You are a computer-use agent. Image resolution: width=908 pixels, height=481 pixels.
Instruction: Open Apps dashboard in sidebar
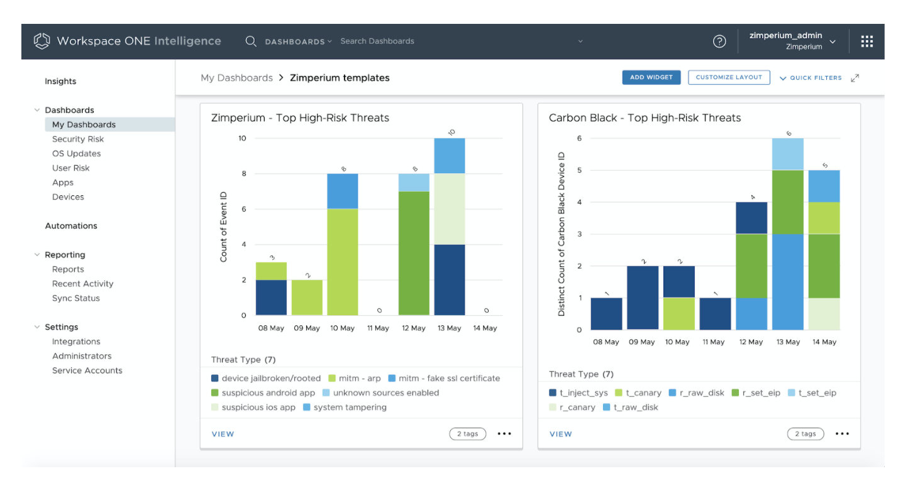(x=63, y=183)
